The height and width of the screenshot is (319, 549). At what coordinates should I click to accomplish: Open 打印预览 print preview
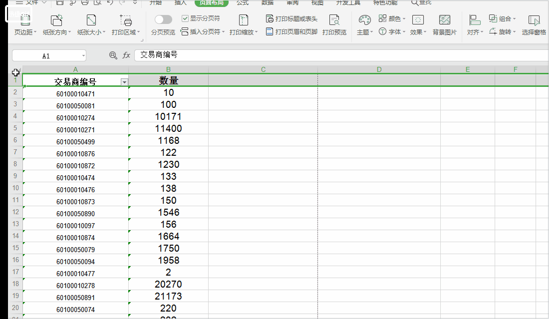click(334, 25)
